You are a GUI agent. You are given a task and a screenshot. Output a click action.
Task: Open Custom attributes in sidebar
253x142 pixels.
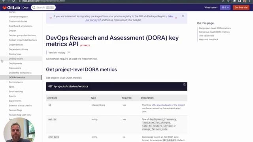pos(18,21)
